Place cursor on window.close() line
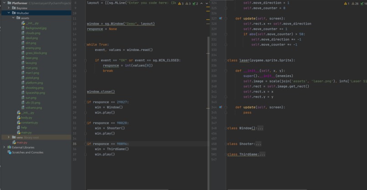Screen dimensions: 367x190 click(101, 92)
